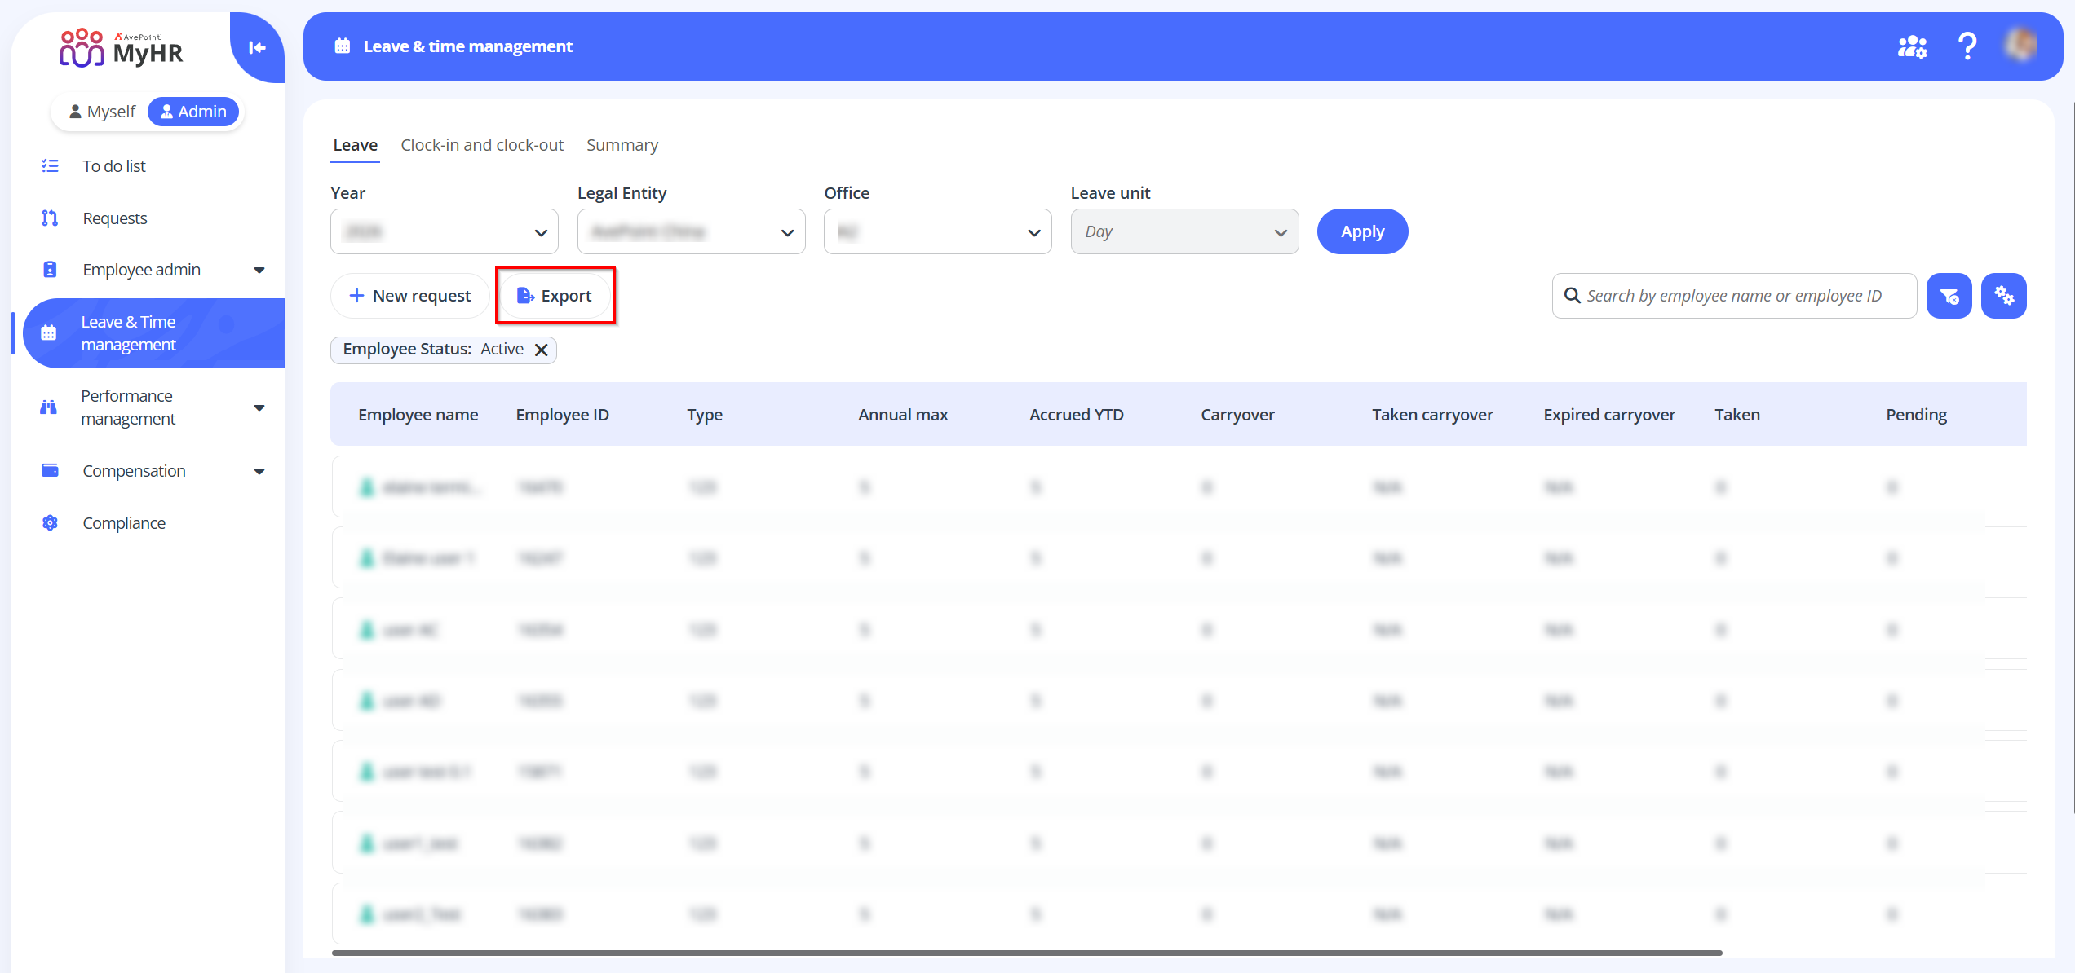Open To do list in sidebar
This screenshot has height=973, width=2075.
click(x=113, y=166)
